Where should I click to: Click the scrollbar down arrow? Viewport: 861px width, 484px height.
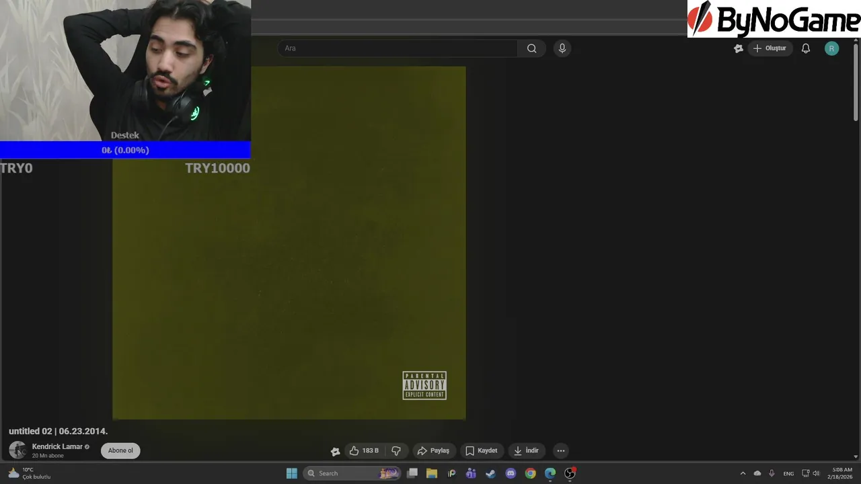click(856, 456)
